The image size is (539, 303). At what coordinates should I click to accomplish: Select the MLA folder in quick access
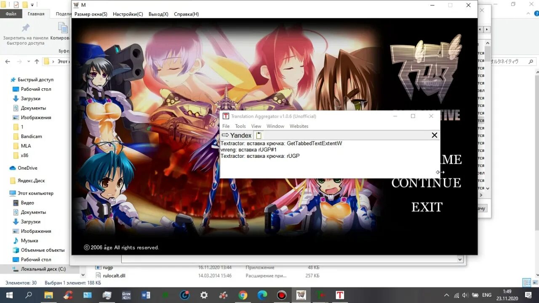point(26,146)
